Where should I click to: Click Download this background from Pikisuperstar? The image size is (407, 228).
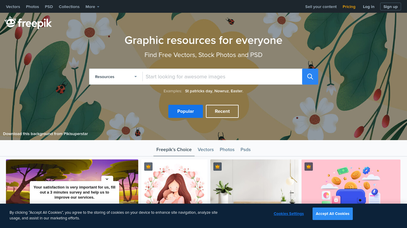(46, 134)
